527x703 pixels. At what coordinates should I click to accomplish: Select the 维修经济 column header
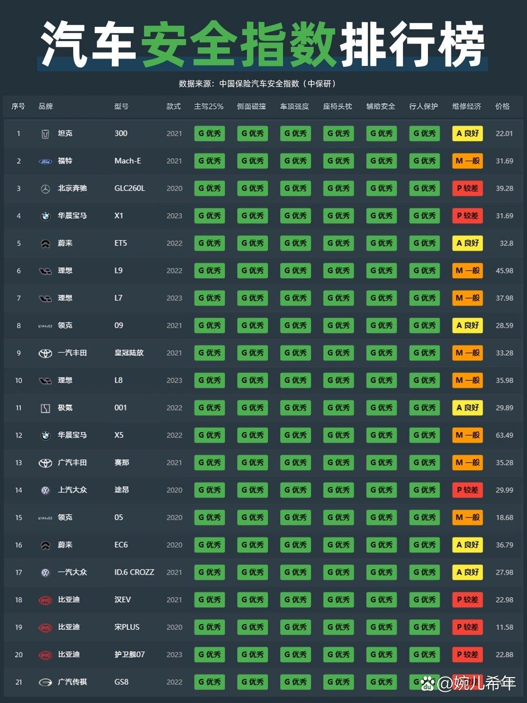[467, 106]
